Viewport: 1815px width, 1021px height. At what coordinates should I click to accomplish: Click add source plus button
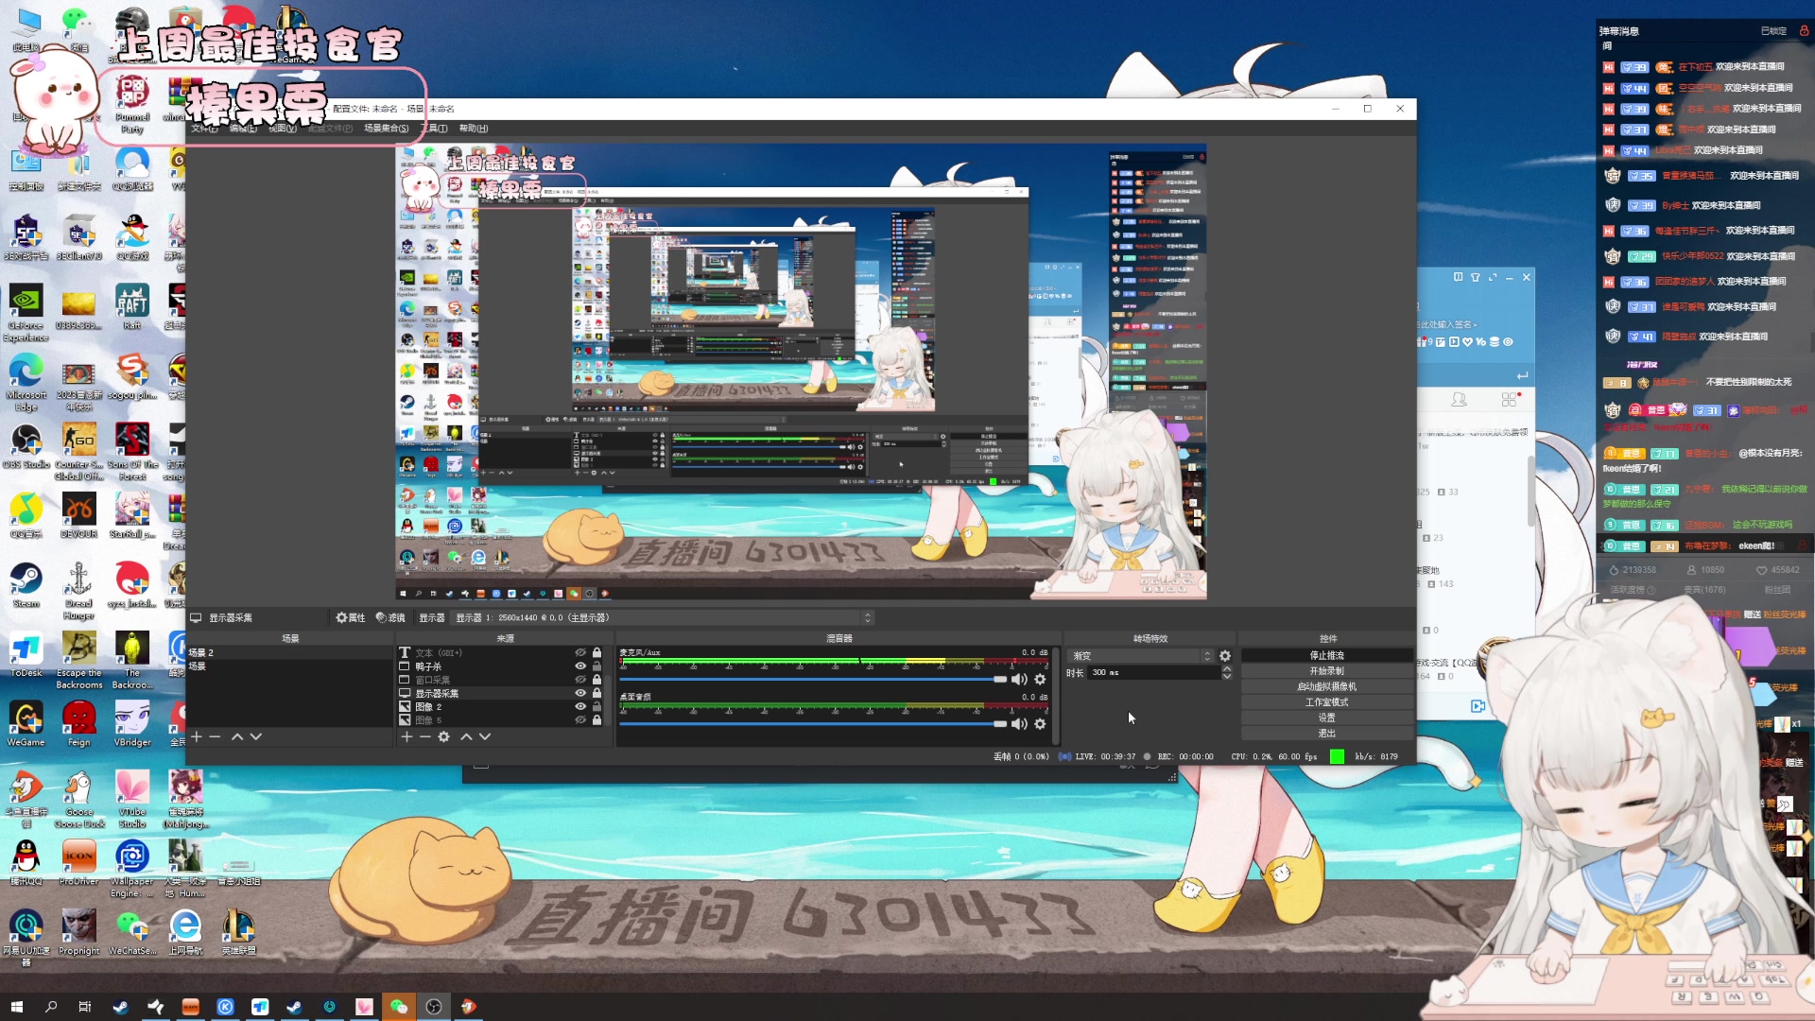pyautogui.click(x=406, y=736)
